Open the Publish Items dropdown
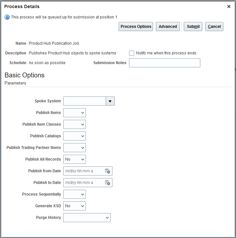This screenshot has width=236, height=238. point(75,113)
